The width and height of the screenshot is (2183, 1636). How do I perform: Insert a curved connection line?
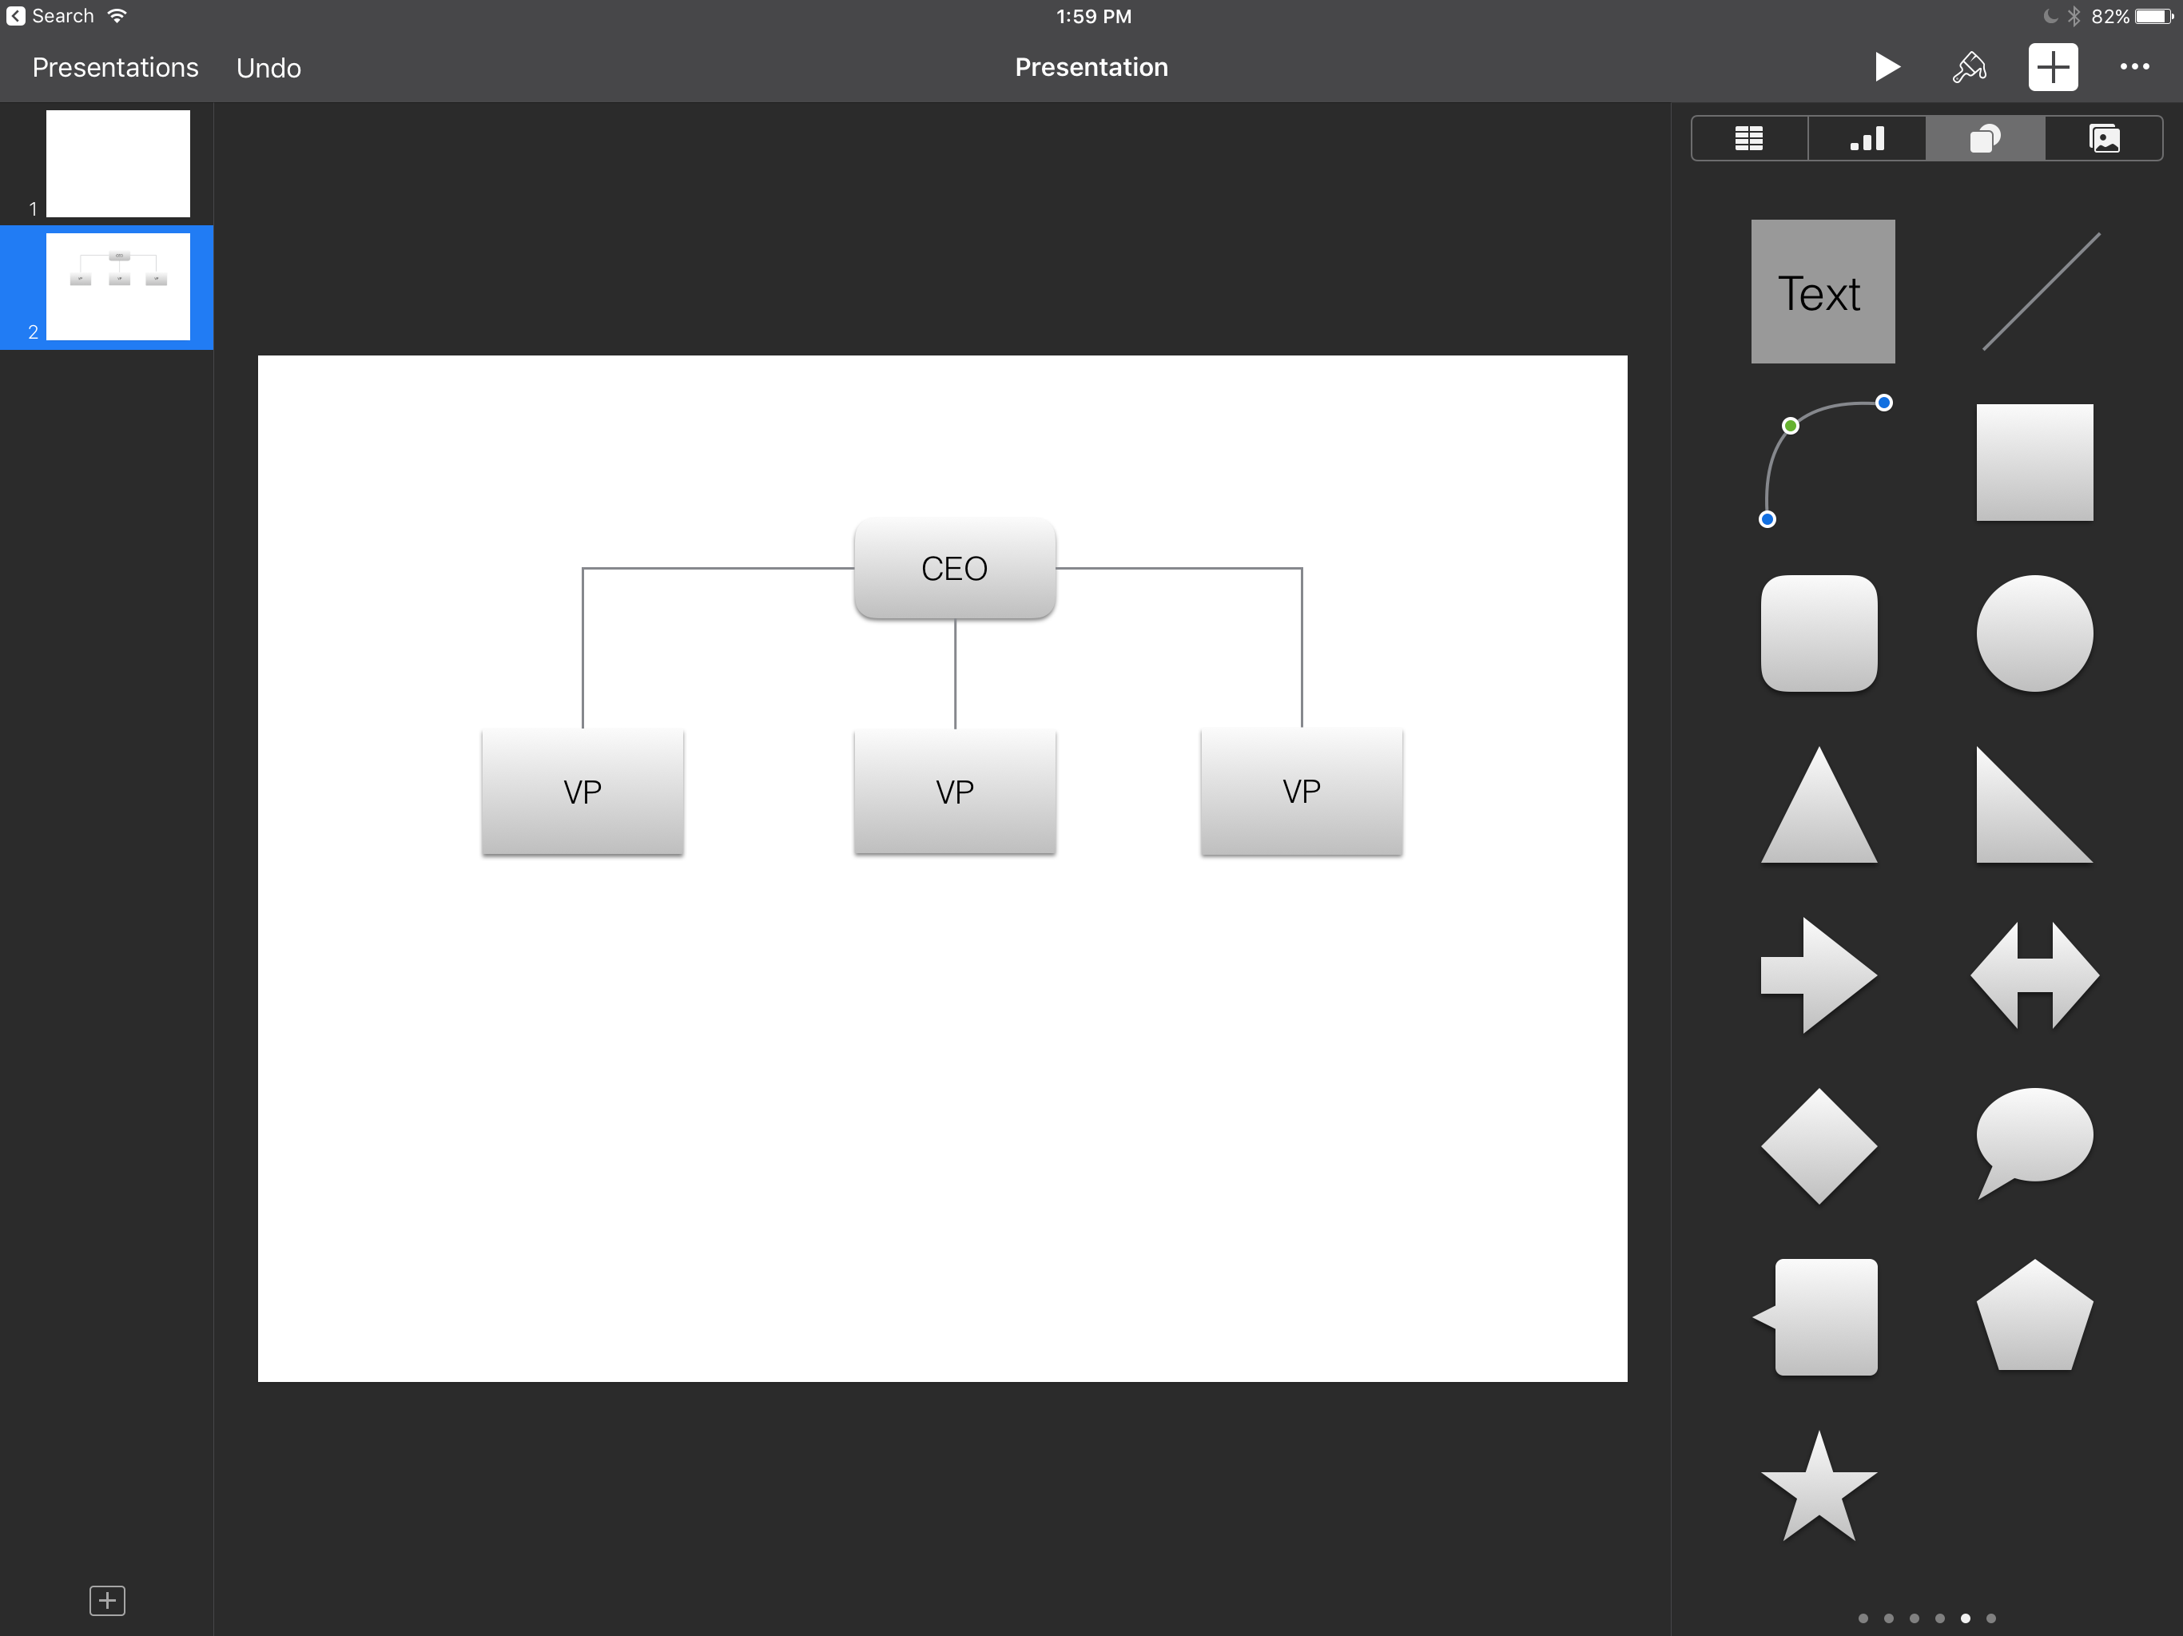(x=1822, y=462)
